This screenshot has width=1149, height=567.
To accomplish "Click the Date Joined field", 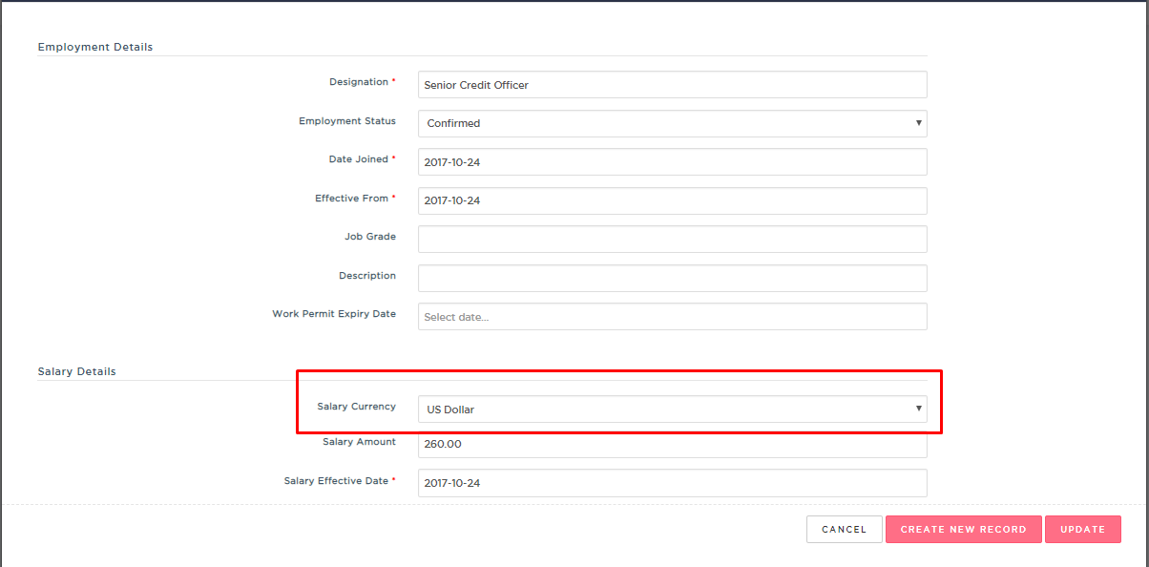I will click(672, 162).
